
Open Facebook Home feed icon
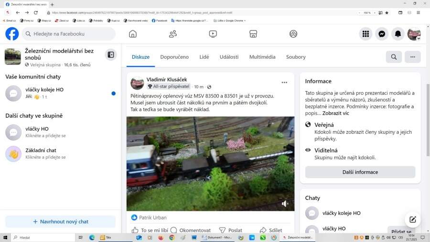pos(133,34)
